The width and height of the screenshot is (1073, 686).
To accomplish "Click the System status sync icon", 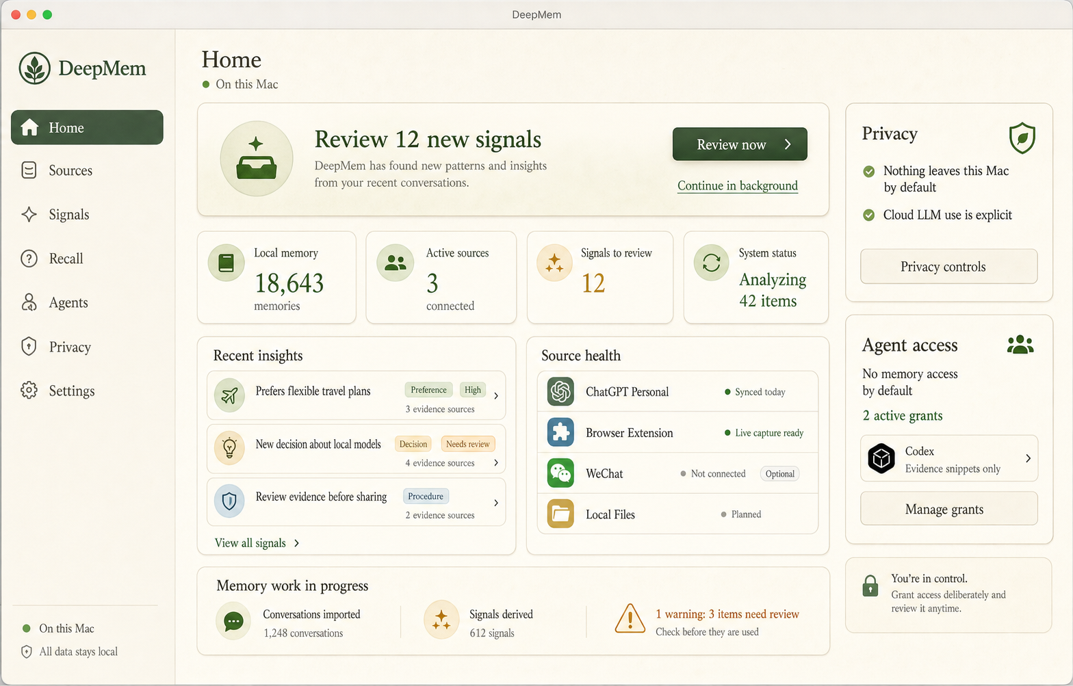I will (712, 263).
